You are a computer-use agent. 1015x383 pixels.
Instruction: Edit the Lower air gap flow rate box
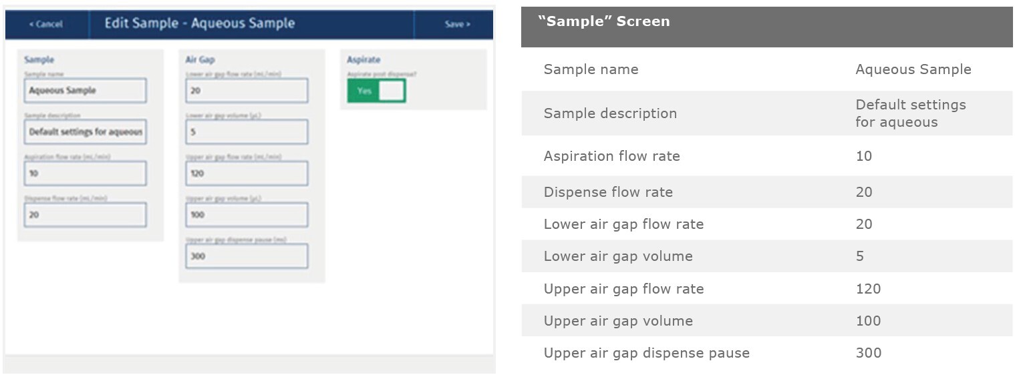[x=247, y=91]
